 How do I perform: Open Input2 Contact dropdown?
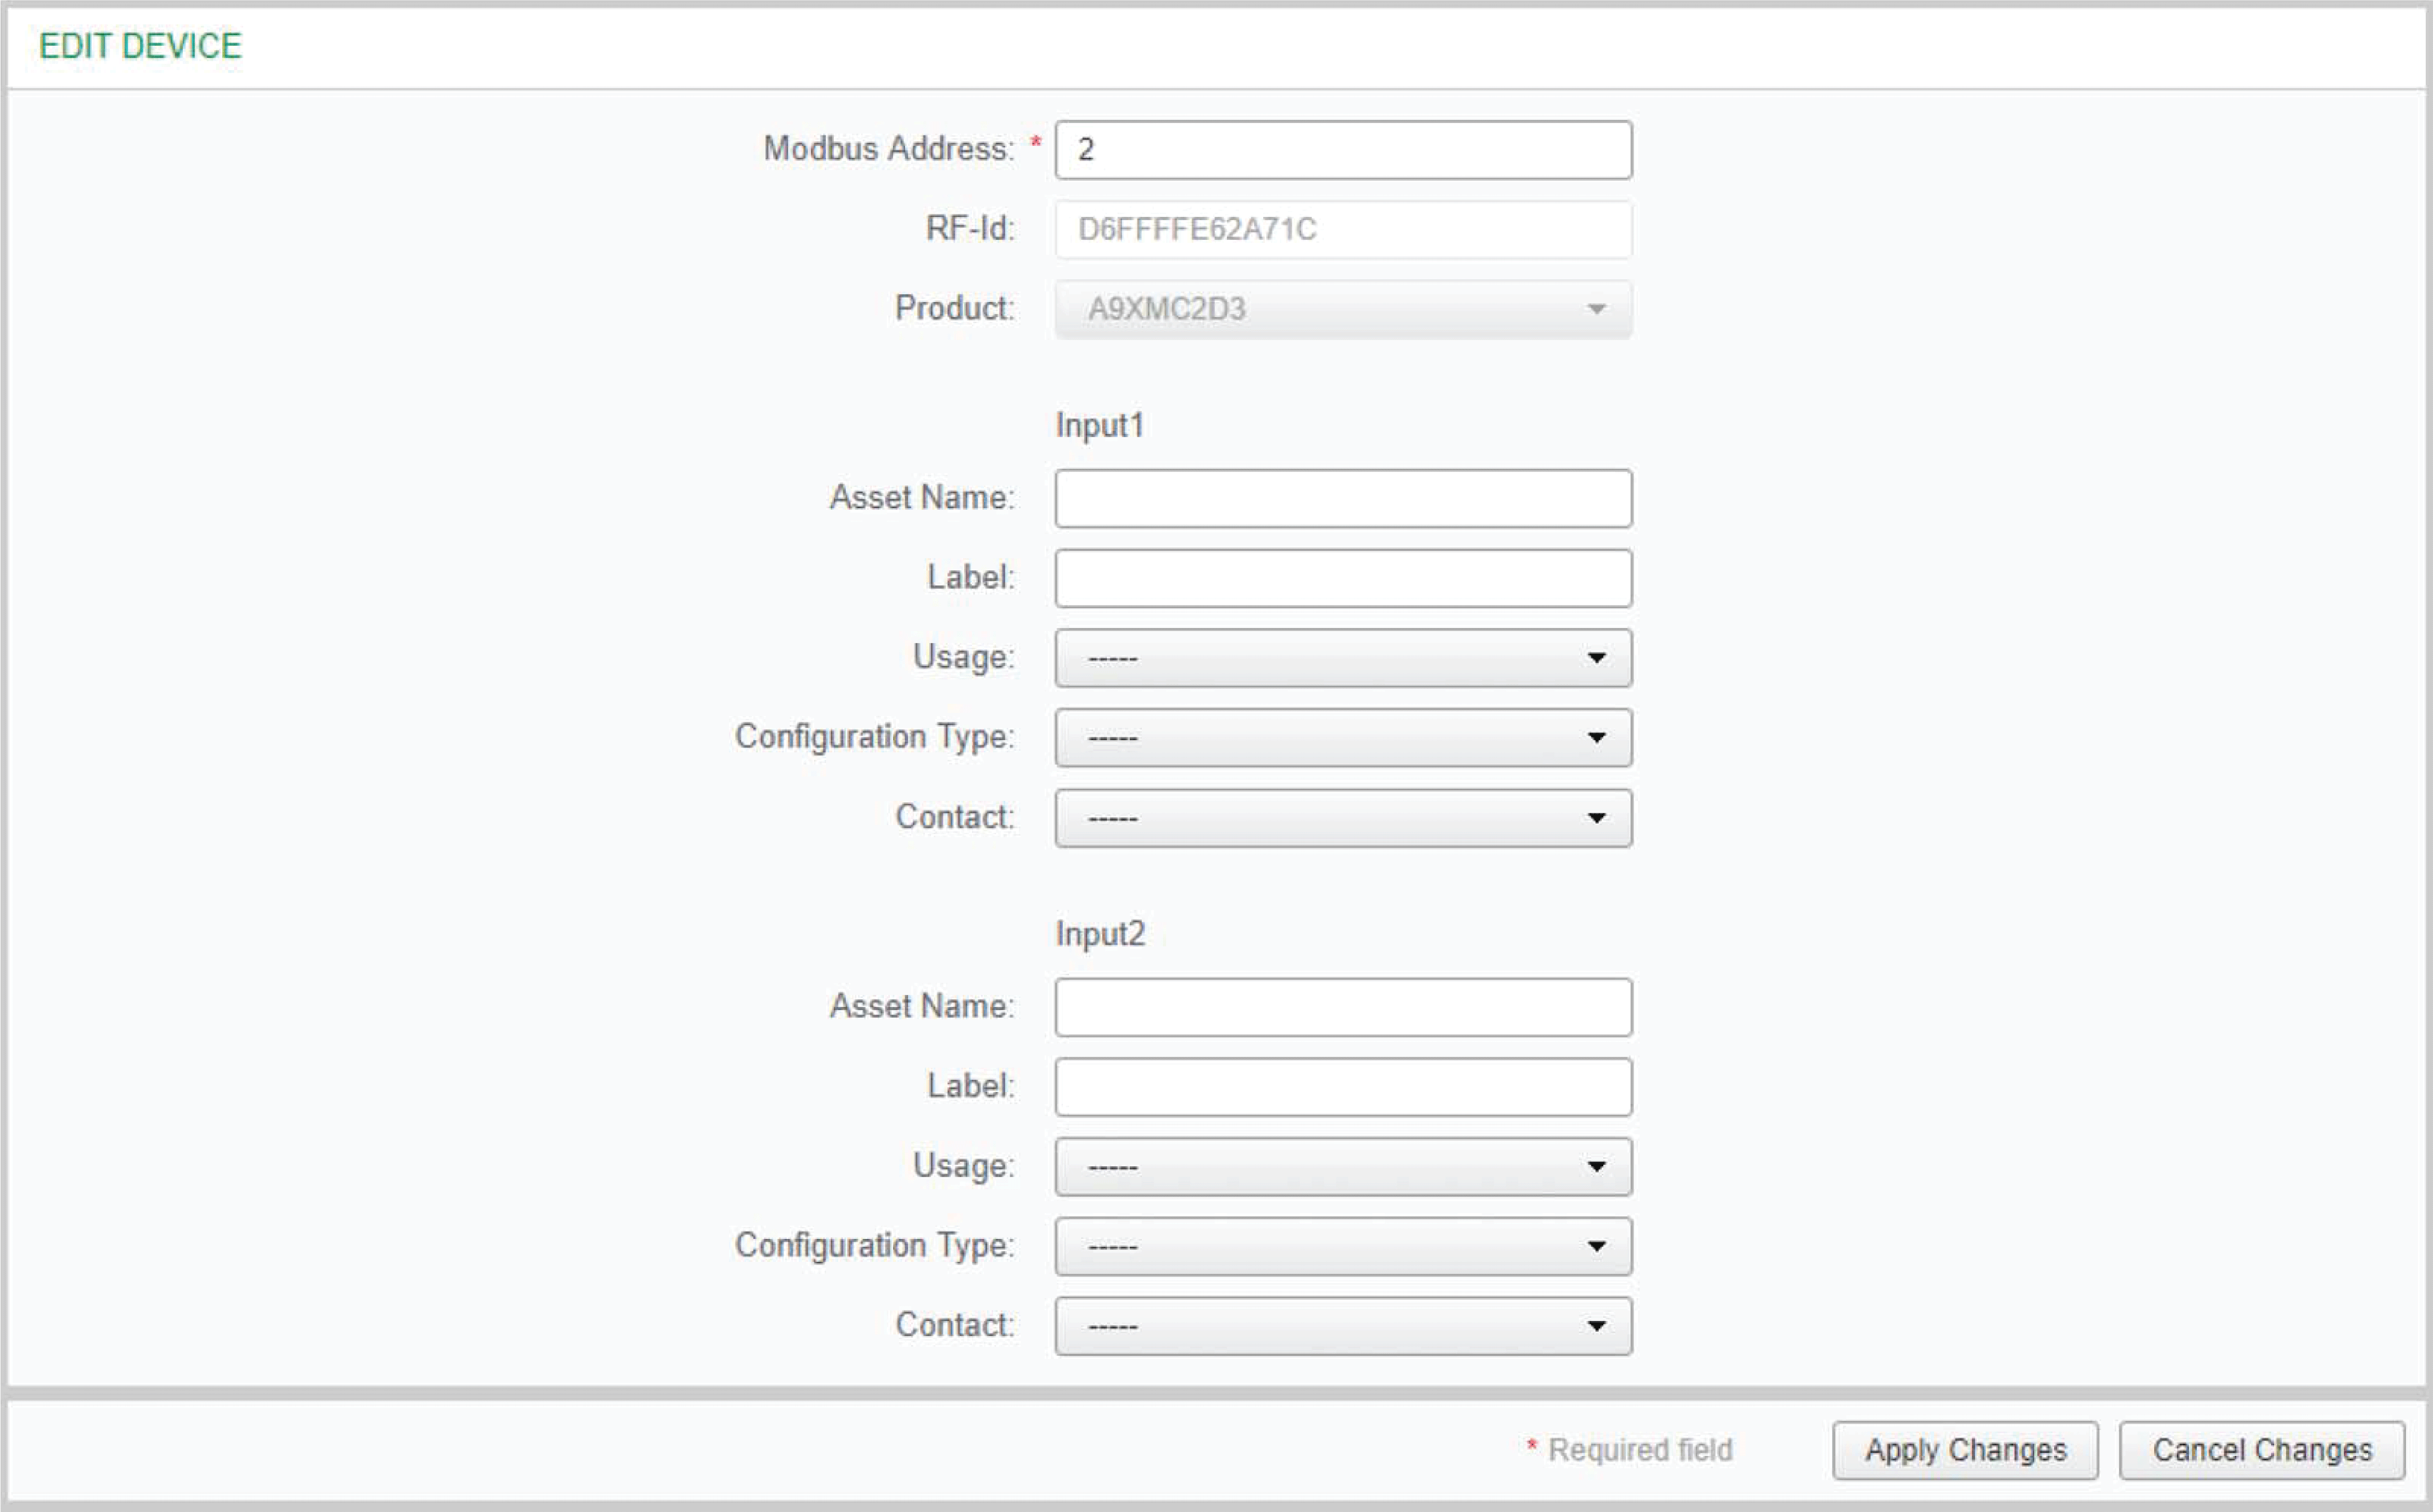tap(1343, 1326)
